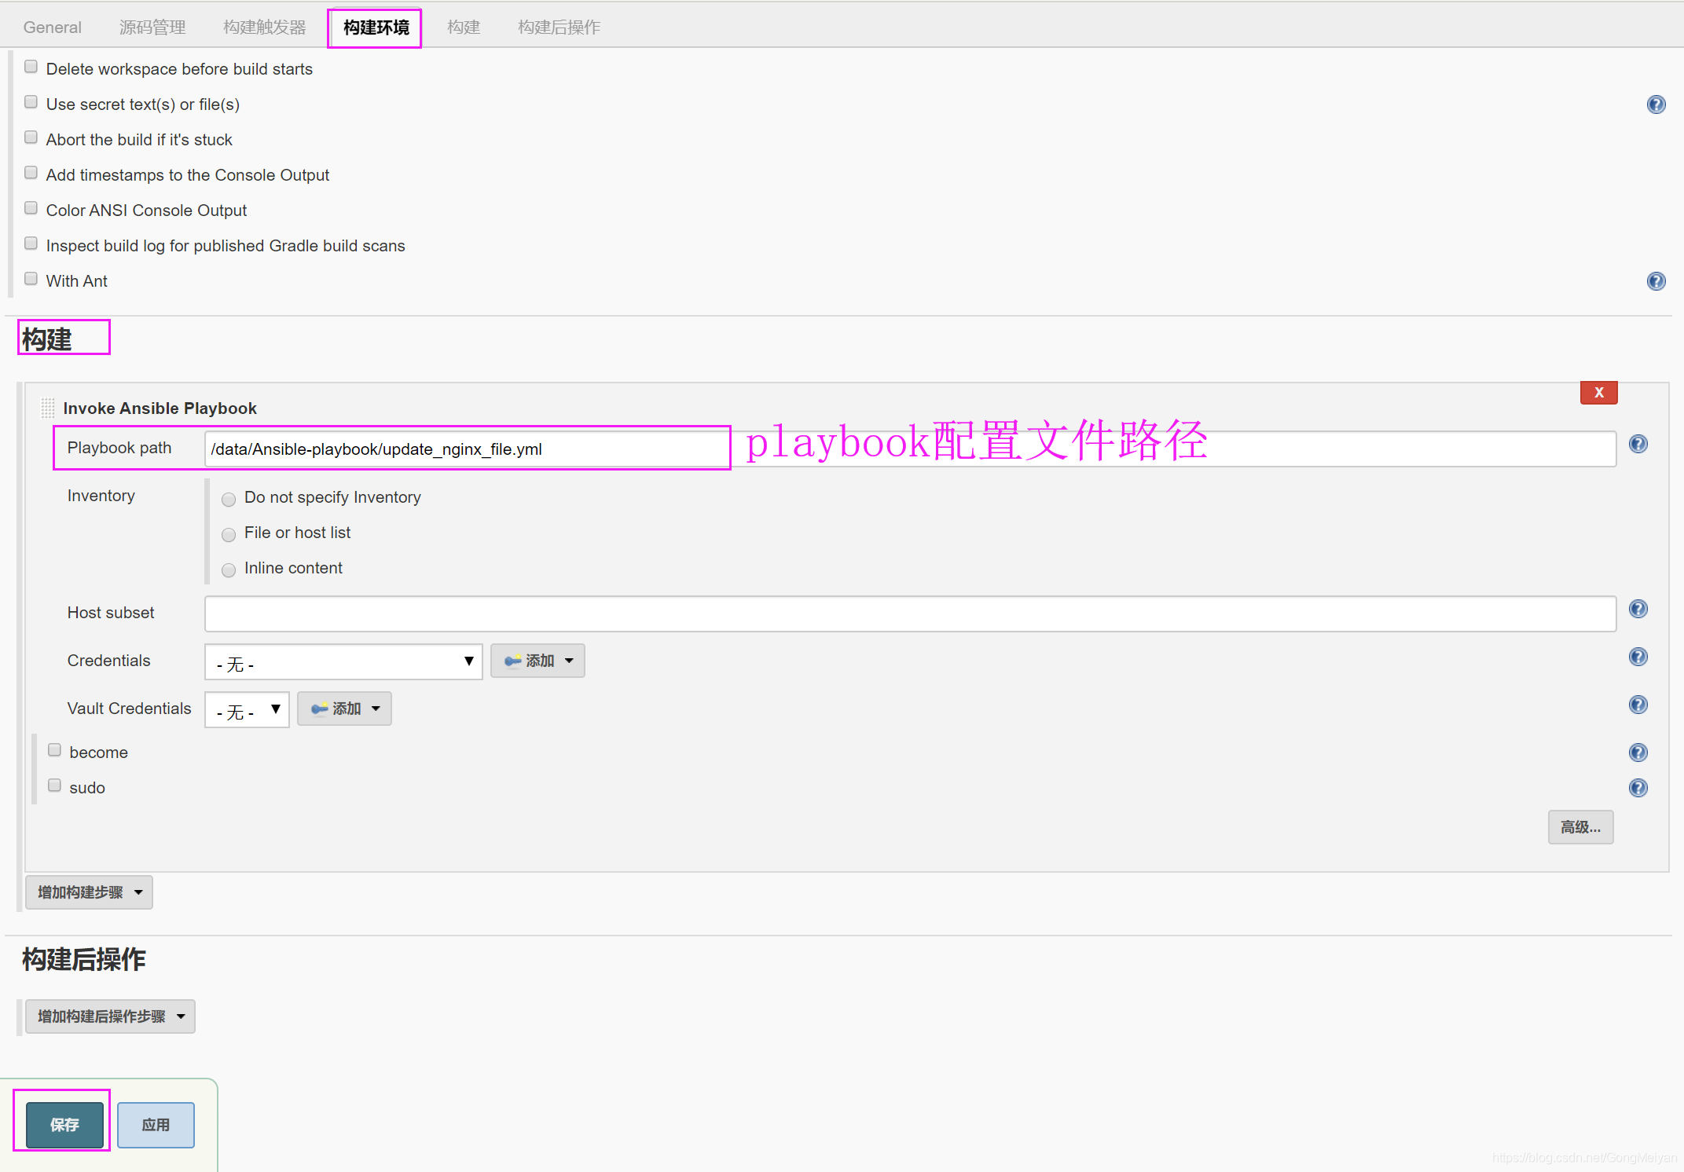Open help icon for Credentials row

point(1638,657)
